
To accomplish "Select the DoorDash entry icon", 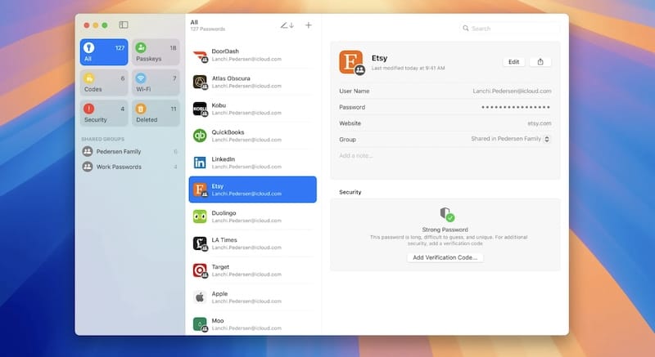I will (x=200, y=56).
